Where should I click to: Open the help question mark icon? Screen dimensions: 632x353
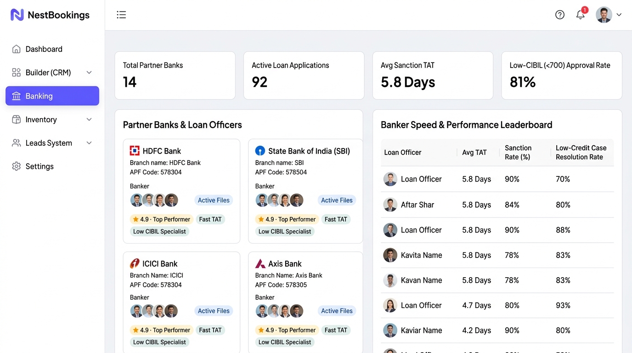click(x=560, y=15)
